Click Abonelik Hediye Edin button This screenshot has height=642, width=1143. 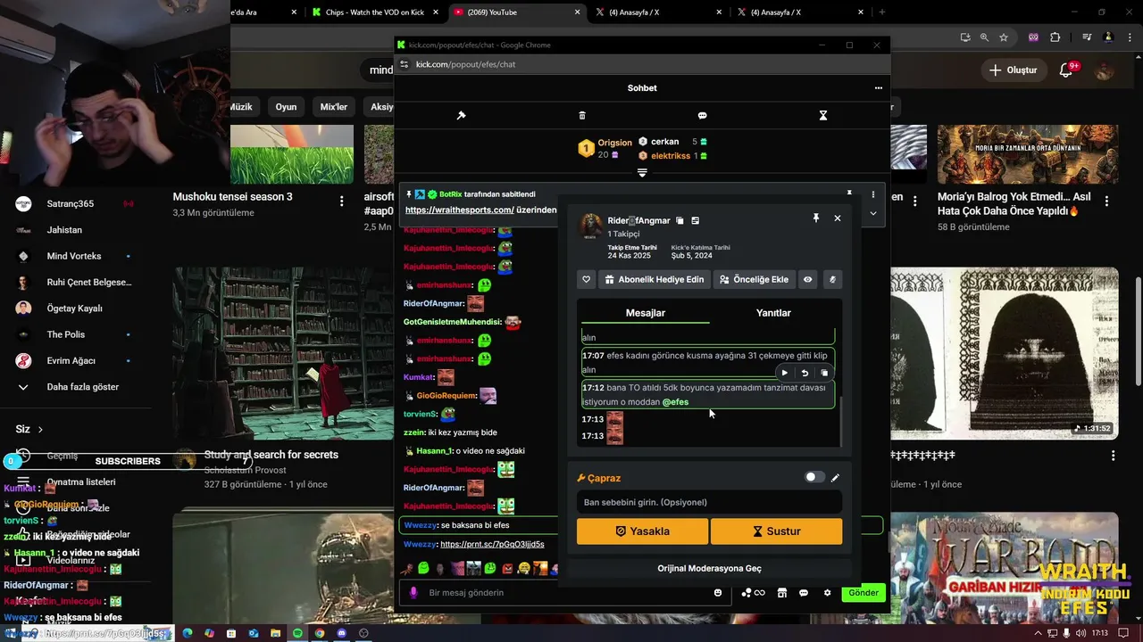pyautogui.click(x=655, y=279)
